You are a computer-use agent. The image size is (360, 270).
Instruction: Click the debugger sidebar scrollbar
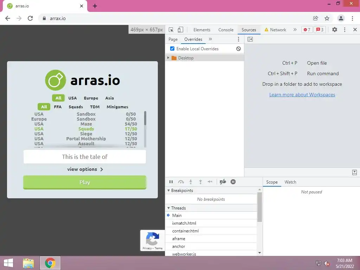click(x=260, y=207)
